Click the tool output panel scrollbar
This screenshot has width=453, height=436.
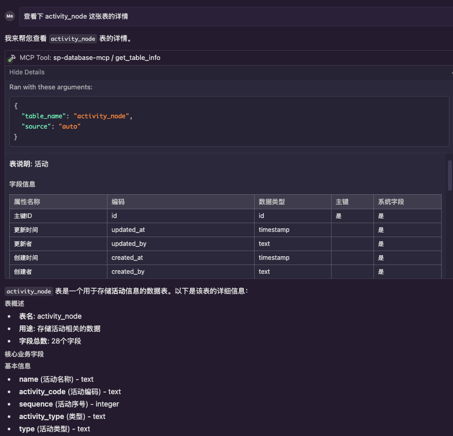pyautogui.click(x=449, y=175)
